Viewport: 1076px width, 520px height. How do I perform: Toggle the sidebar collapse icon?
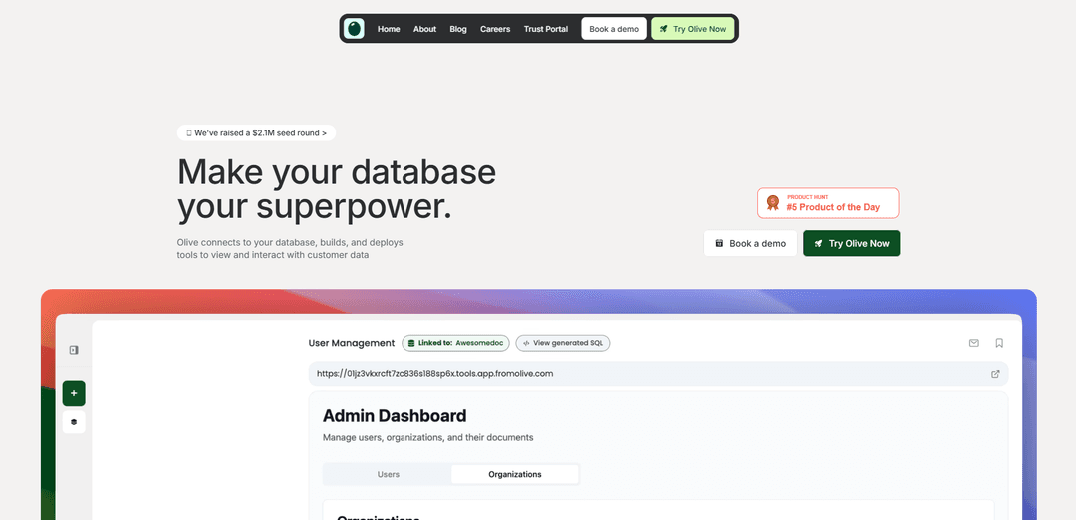74,350
